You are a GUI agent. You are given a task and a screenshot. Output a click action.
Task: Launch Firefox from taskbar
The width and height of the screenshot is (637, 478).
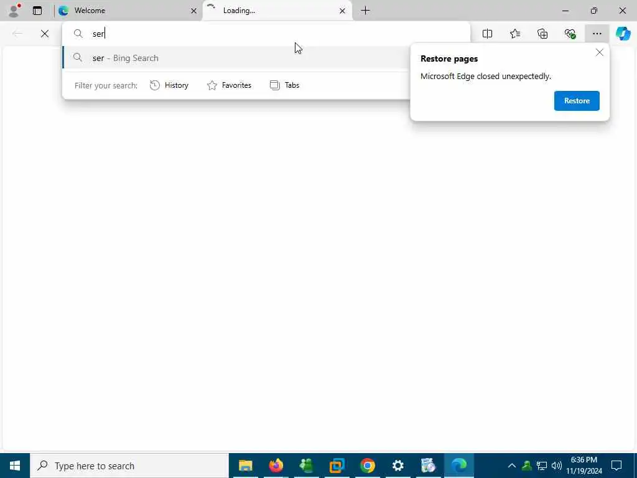pyautogui.click(x=276, y=466)
